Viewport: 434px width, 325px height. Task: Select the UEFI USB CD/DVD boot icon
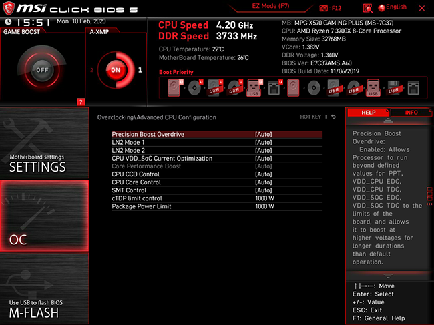click(235, 88)
